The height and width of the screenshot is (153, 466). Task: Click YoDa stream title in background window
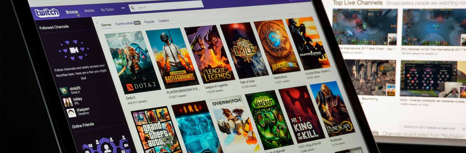[433, 101]
